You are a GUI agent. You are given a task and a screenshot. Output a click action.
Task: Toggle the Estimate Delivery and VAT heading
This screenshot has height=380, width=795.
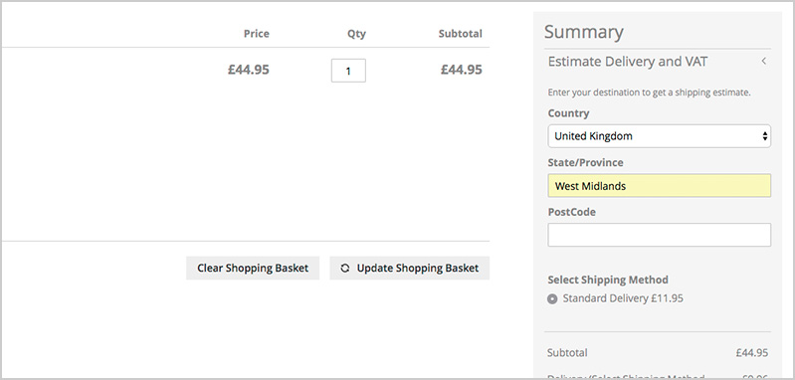pos(628,62)
